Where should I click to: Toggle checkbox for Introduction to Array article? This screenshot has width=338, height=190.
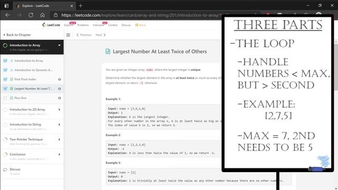pyautogui.click(x=5, y=61)
